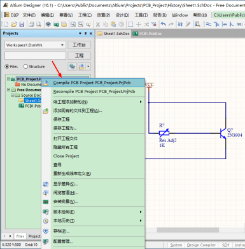This screenshot has height=249, width=245.
Task: Select the Structure radio button
Action: pyautogui.click(x=25, y=67)
